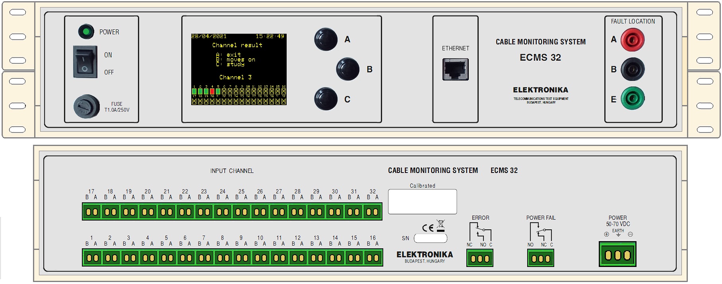Click the input channel 20 terminal block
722x284 pixels.
pyautogui.click(x=148, y=212)
